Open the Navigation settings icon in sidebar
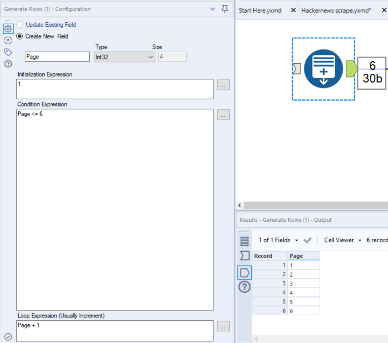388x343 pixels. click(x=8, y=40)
